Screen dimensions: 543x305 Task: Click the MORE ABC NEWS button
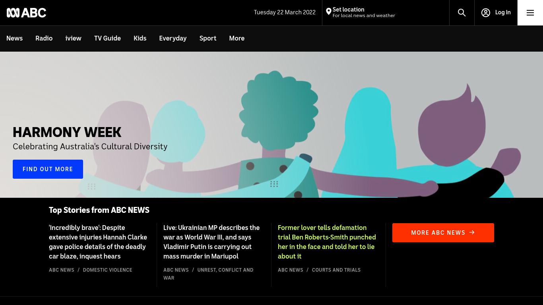tap(443, 233)
